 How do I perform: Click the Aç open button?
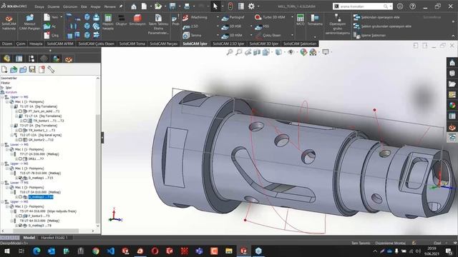pyautogui.click(x=50, y=26)
